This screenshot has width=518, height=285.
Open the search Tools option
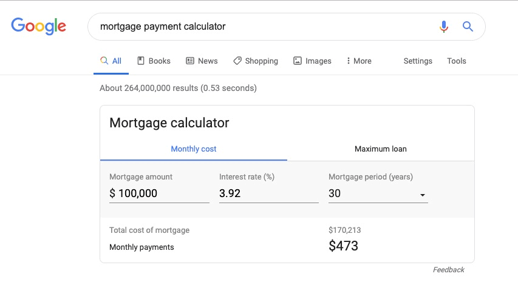pos(456,61)
